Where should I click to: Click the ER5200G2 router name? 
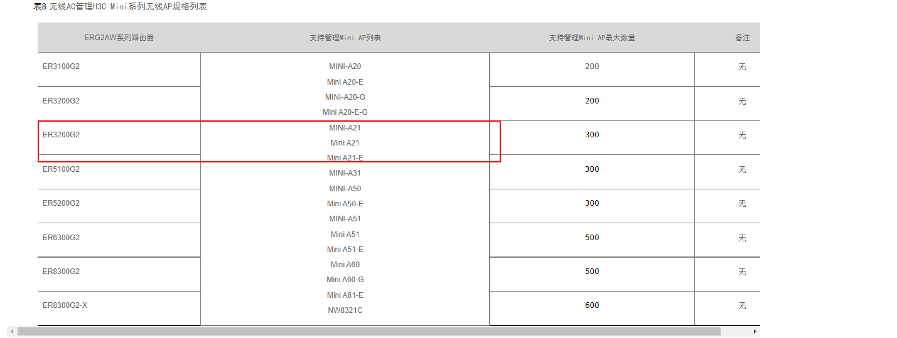coord(62,203)
